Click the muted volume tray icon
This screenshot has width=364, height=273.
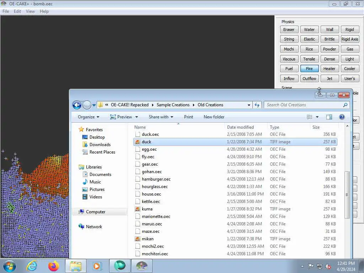pyautogui.click(x=328, y=267)
